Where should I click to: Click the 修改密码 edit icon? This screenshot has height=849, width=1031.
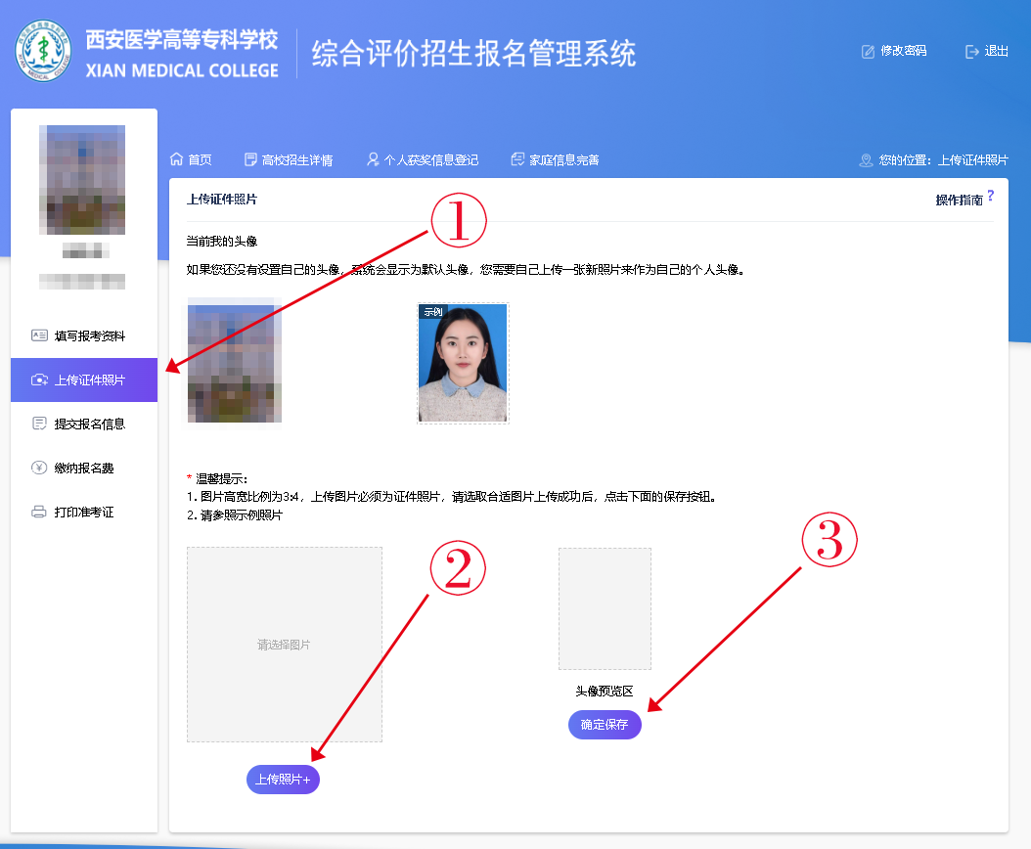[868, 52]
